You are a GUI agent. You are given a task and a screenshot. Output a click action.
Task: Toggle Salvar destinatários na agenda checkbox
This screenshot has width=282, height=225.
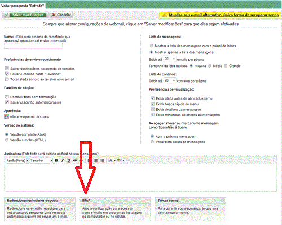[7, 68]
